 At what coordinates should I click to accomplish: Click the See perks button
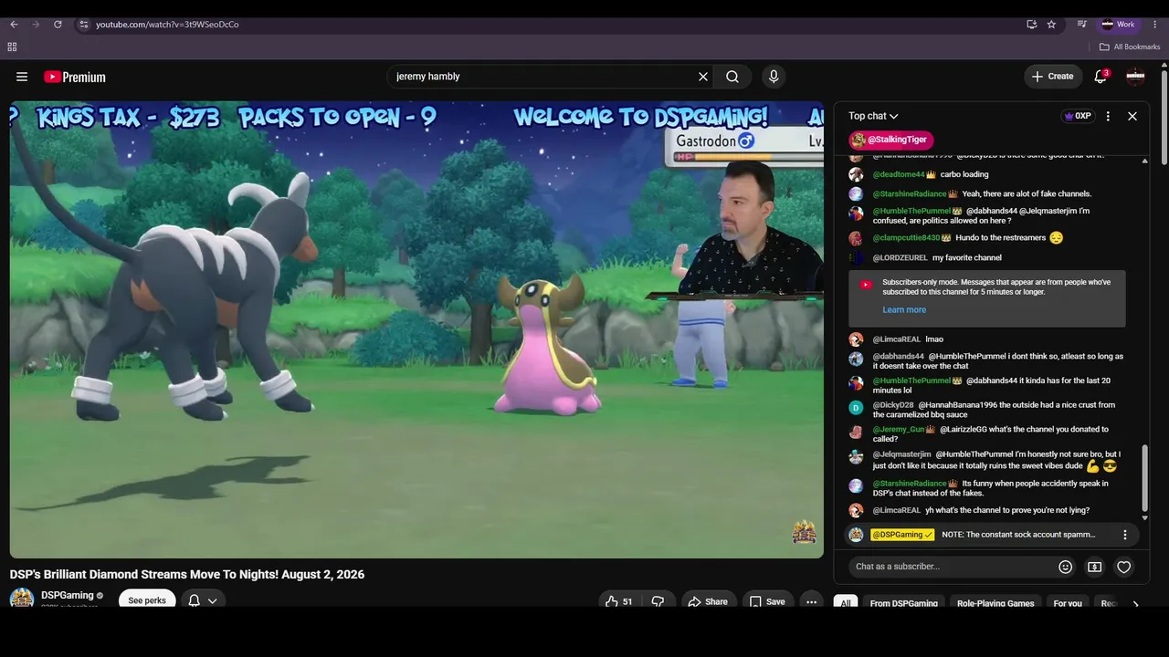point(147,600)
